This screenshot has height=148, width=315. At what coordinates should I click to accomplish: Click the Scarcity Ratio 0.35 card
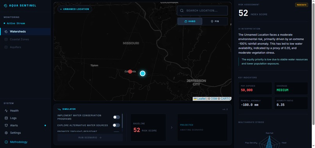point(291,103)
